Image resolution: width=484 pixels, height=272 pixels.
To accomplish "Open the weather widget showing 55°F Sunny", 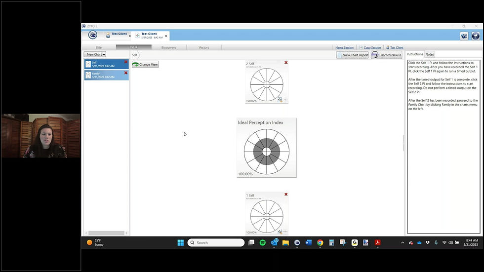I will [95, 242].
